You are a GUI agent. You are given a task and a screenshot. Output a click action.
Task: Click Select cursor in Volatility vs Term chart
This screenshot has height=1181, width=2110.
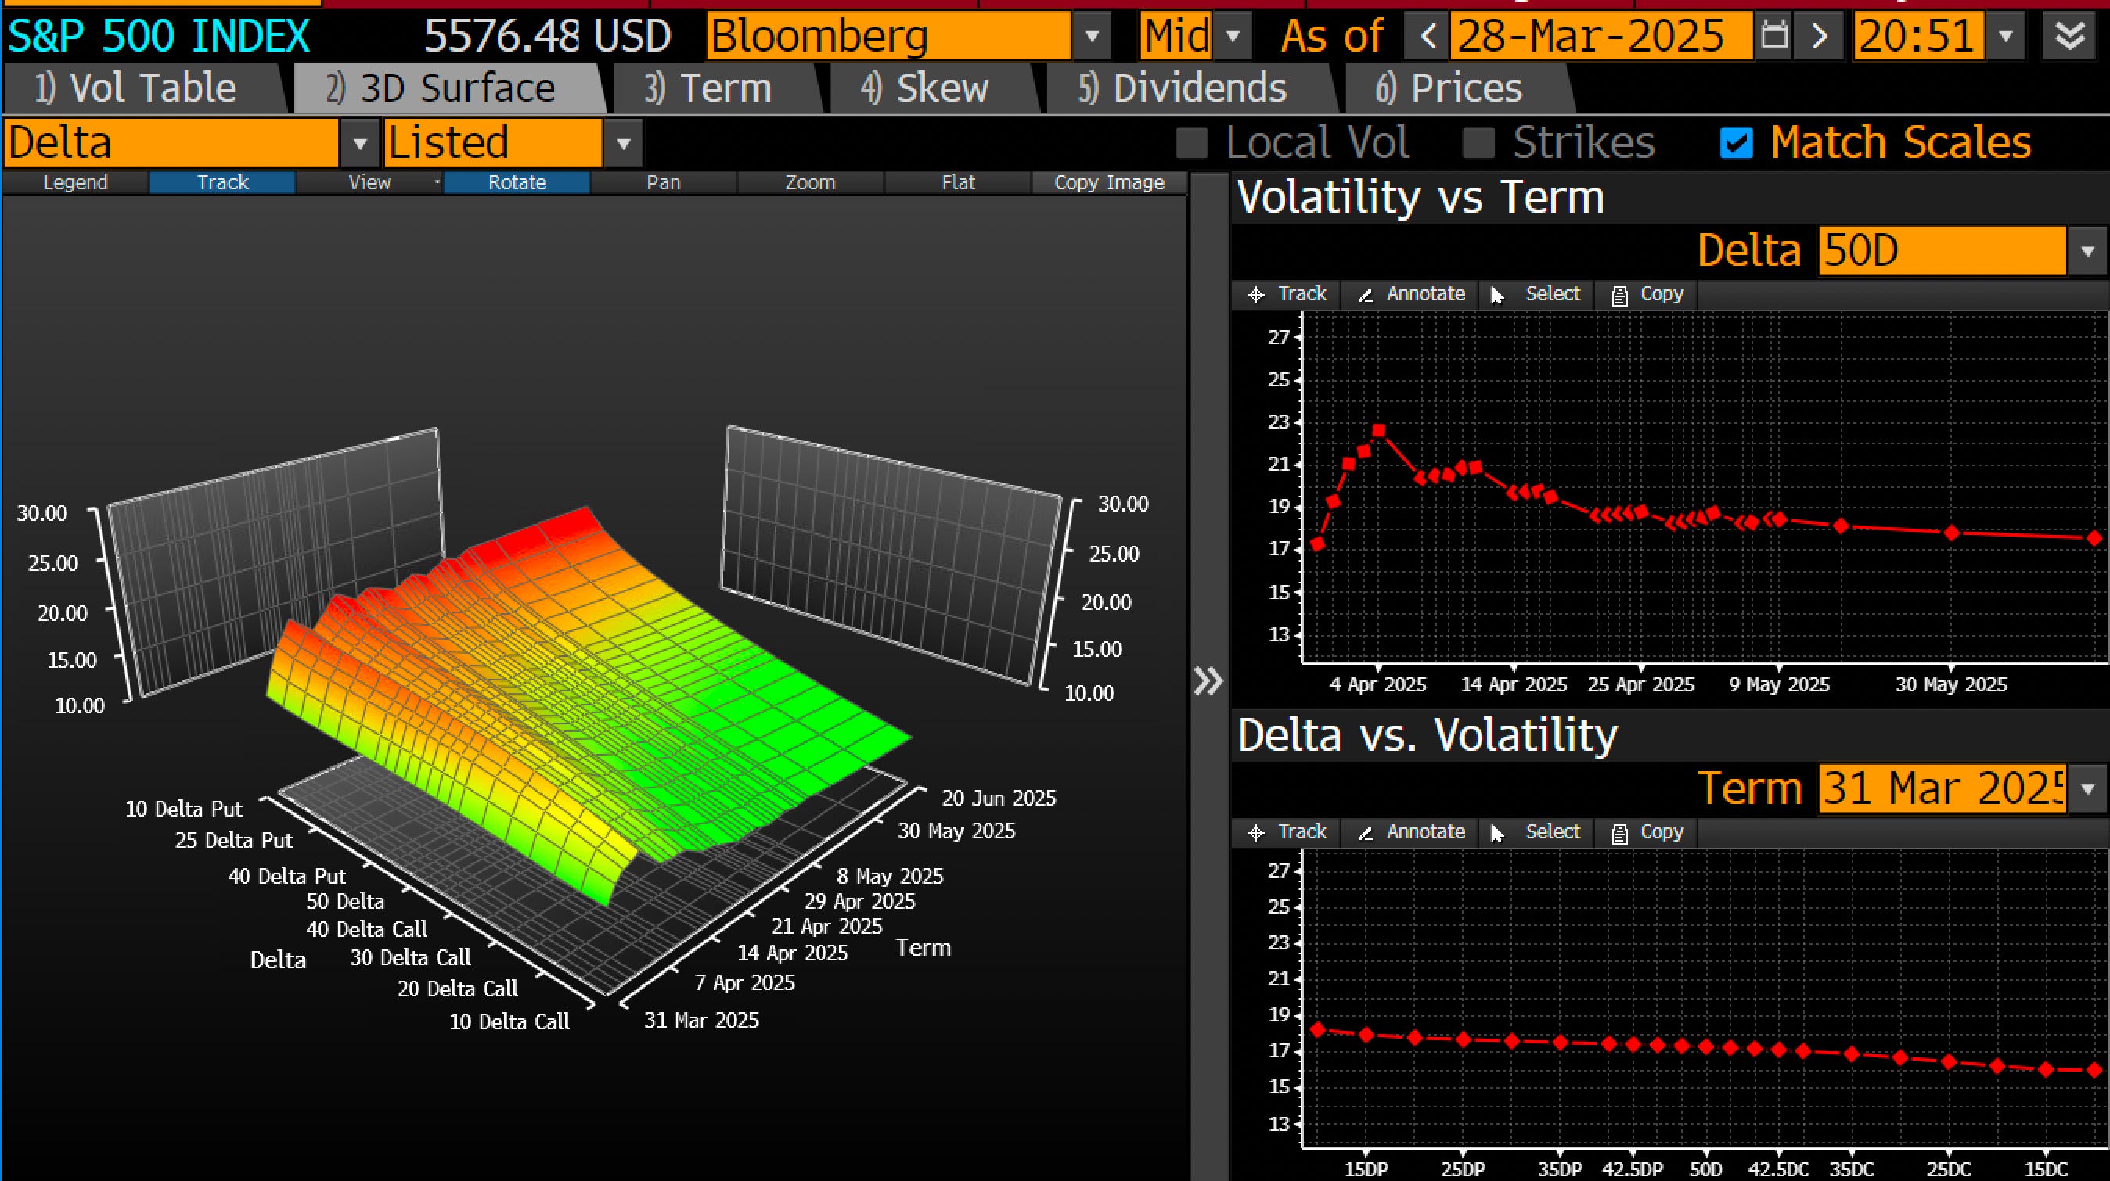click(x=1536, y=294)
